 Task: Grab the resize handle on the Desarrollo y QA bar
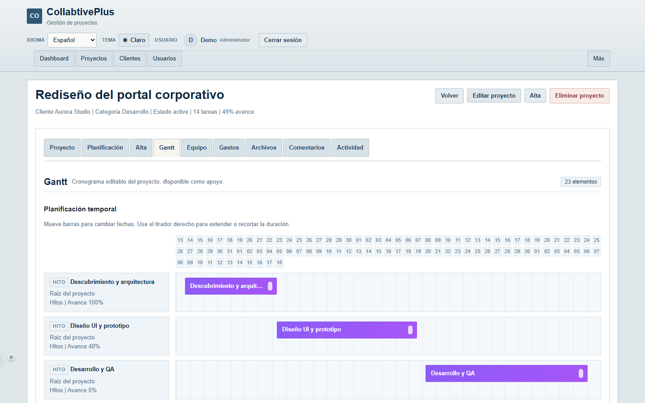581,373
